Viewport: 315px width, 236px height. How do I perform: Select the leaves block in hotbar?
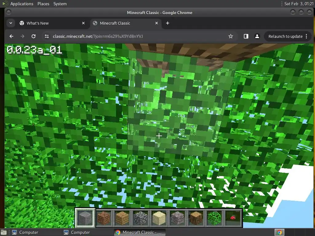click(214, 218)
